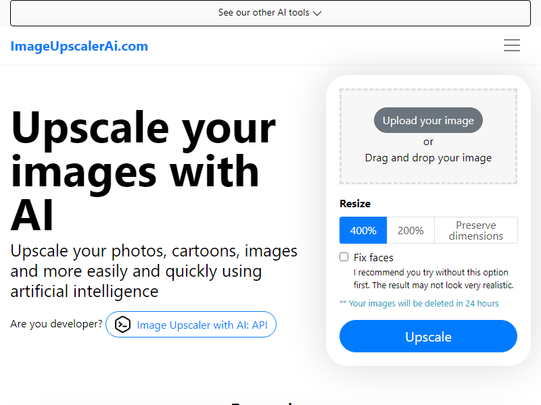Click the Fix faces recommendation note
This screenshot has height=405, width=541.
(433, 279)
